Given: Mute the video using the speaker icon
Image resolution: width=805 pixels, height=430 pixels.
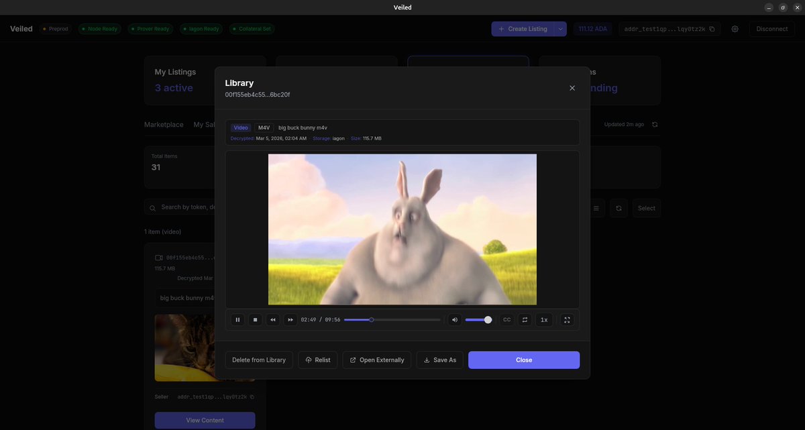Looking at the screenshot, I should (x=455, y=320).
